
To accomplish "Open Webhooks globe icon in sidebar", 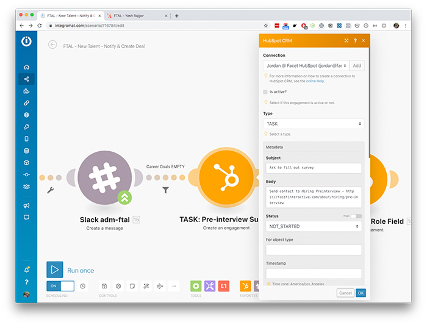I will pyautogui.click(x=26, y=115).
